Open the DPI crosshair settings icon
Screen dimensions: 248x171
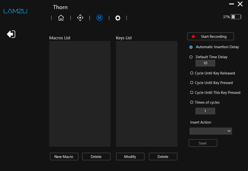[80, 18]
